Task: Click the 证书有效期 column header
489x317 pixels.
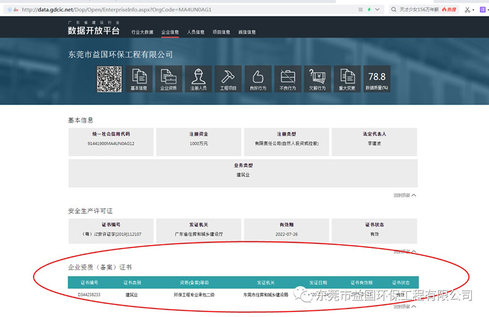Action: pos(361,283)
